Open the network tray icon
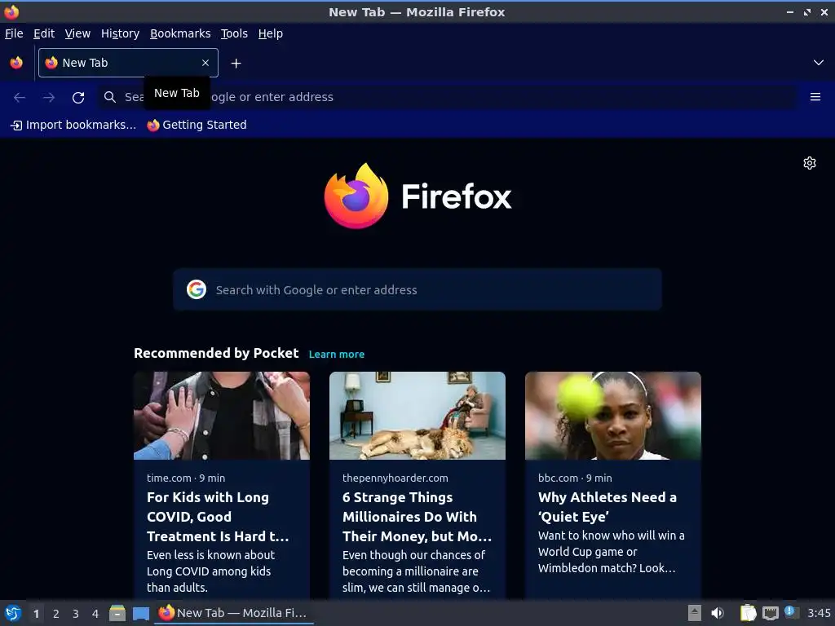835x626 pixels. coord(770,613)
